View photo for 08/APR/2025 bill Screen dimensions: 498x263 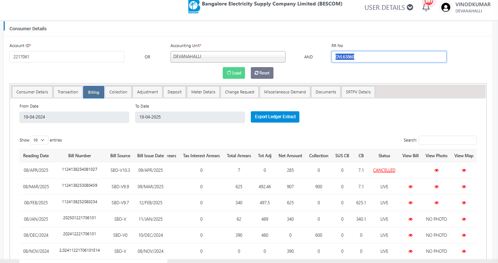[x=436, y=170]
